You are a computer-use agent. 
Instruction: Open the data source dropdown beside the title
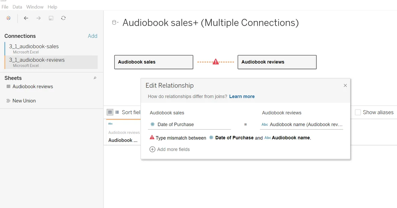[115, 23]
